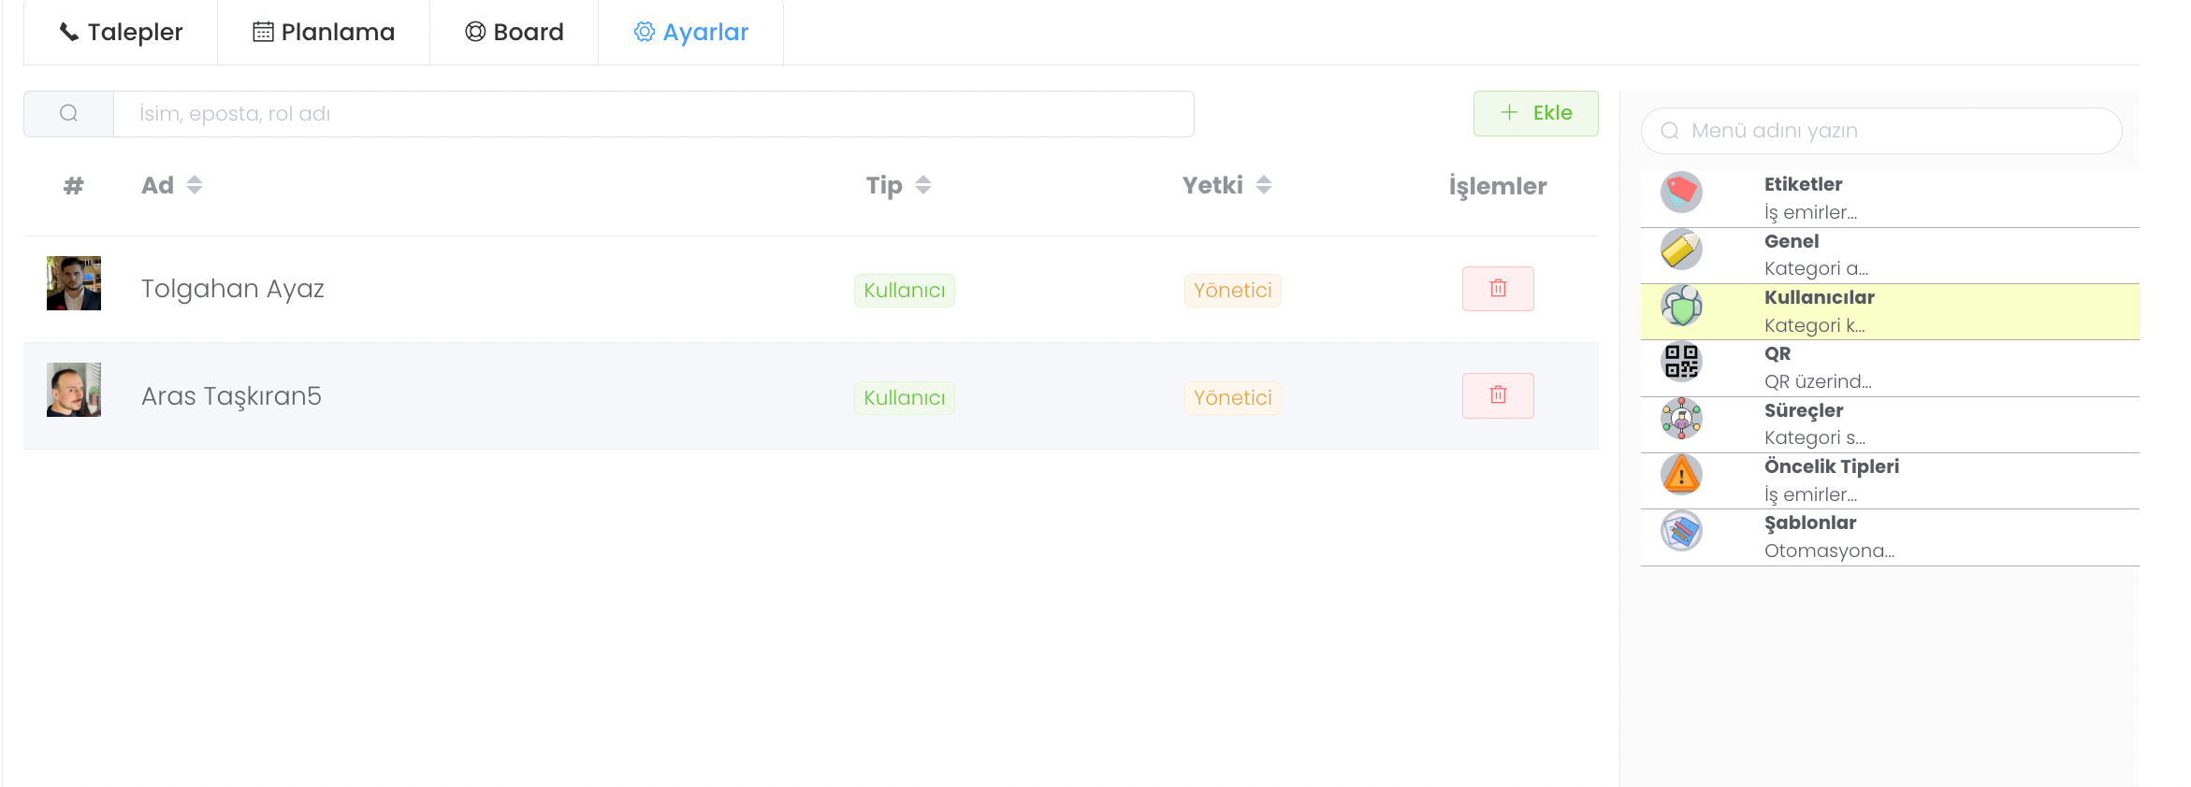The height and width of the screenshot is (787, 2191).
Task: Click the Yönetici tag for Tolgahan Ayaz
Action: point(1232,291)
